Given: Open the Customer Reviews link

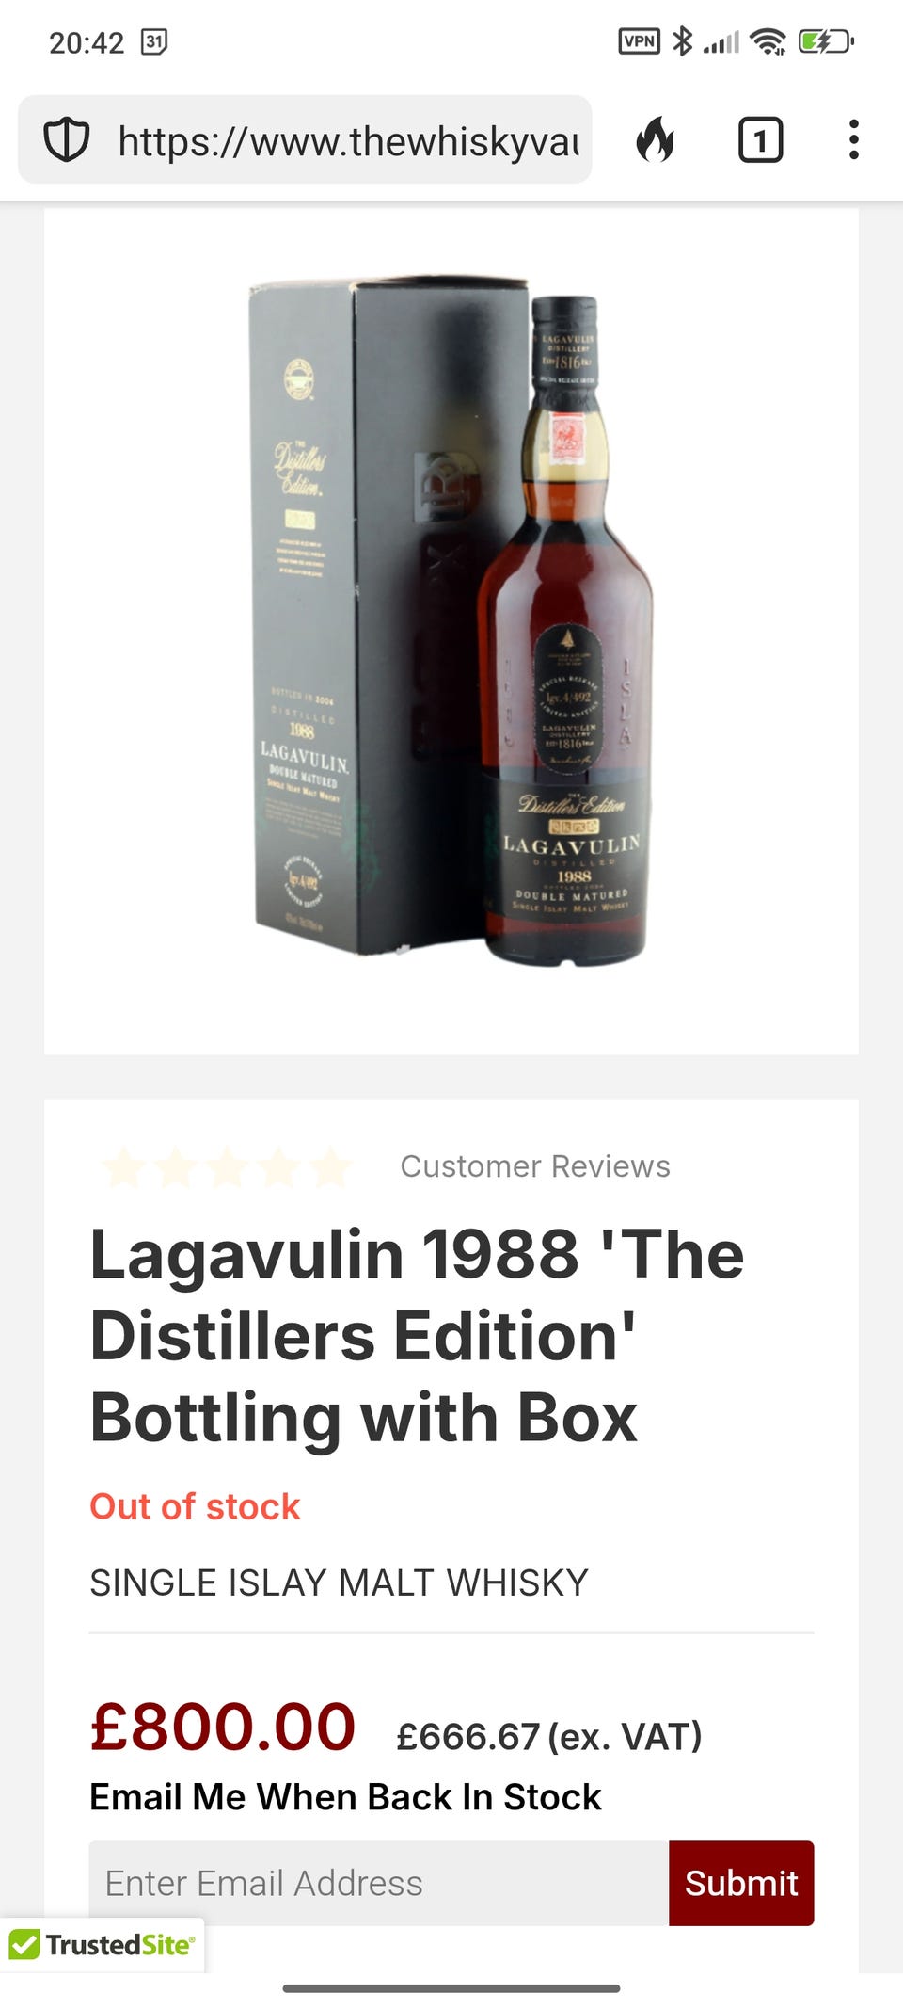Looking at the screenshot, I should 535,1165.
